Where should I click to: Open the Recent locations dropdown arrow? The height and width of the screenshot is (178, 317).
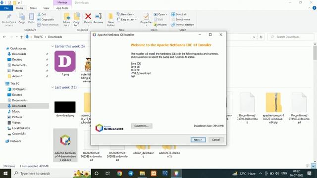point(16,37)
